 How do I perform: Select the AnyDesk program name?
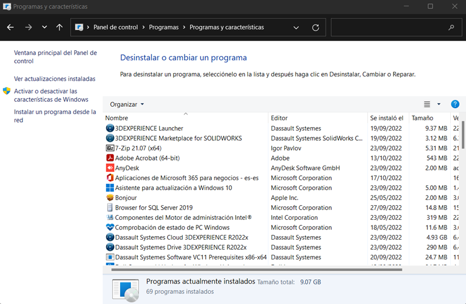127,168
